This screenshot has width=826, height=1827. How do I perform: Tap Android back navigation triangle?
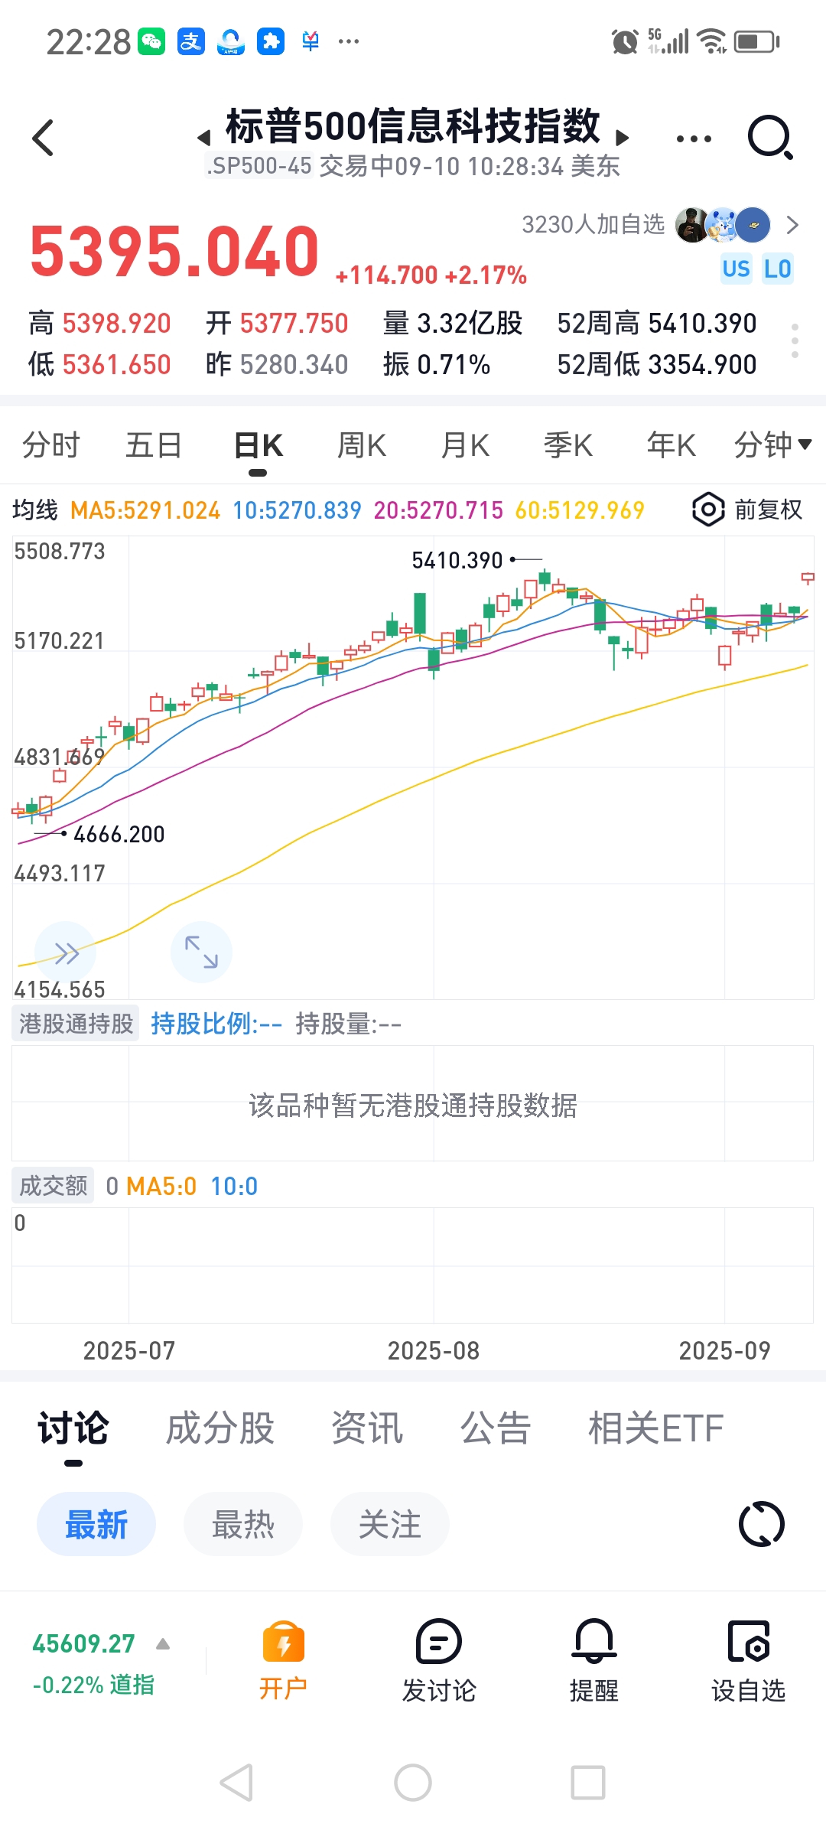pos(236,1783)
